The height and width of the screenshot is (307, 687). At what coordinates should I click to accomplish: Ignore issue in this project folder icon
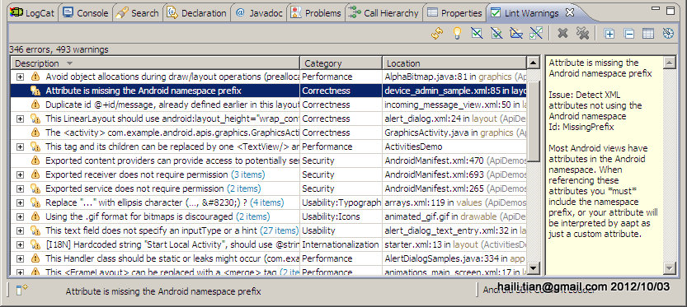point(516,34)
